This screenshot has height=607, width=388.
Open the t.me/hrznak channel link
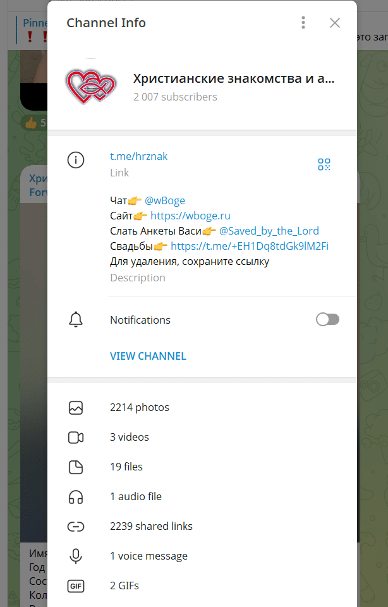[x=139, y=156]
